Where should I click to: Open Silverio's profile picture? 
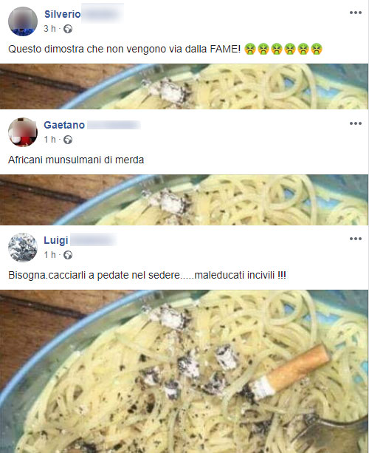(23, 21)
